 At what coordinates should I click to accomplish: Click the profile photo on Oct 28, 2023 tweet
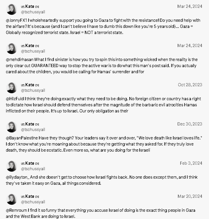(x=11, y=88)
